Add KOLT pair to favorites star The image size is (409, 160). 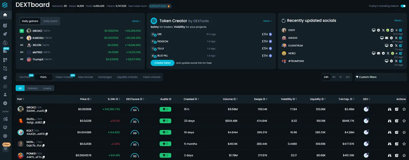(404, 132)
